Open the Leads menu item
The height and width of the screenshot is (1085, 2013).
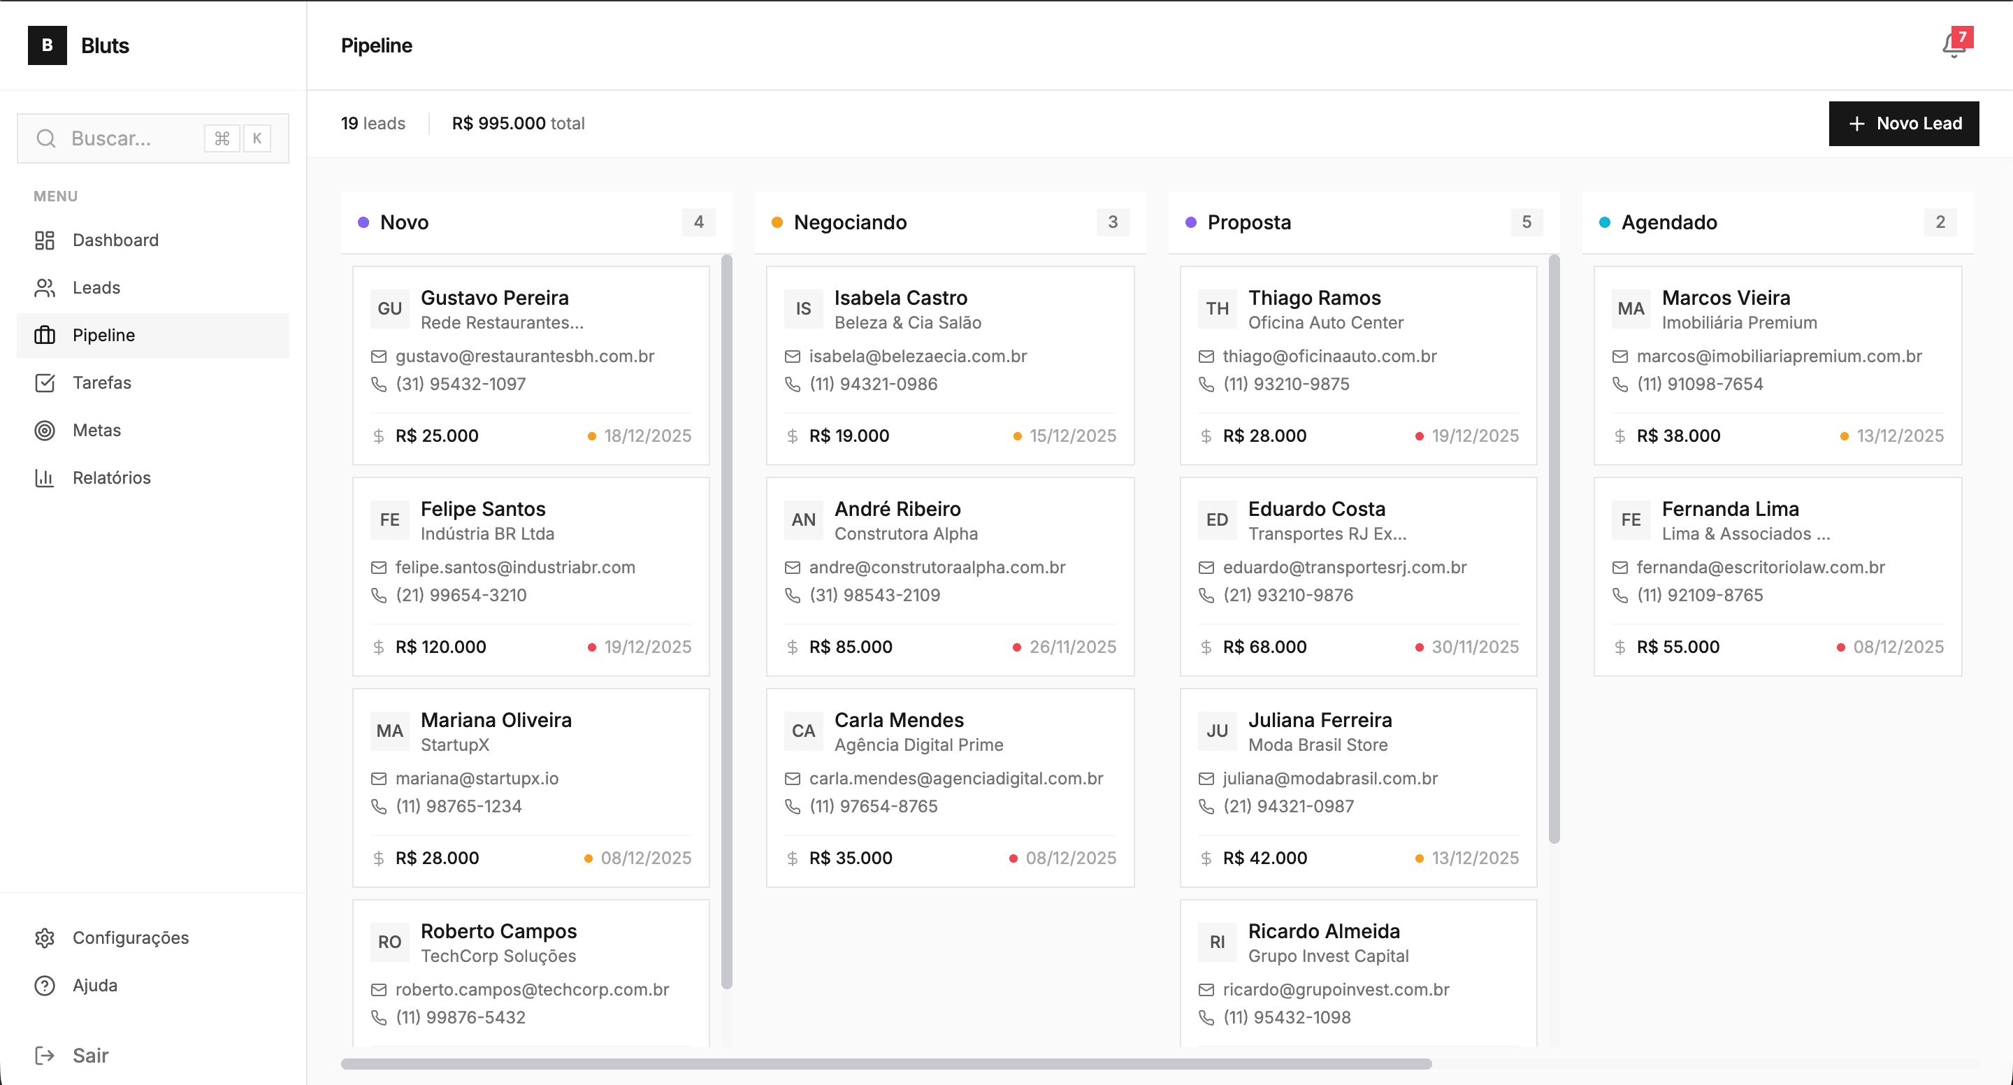tap(96, 287)
